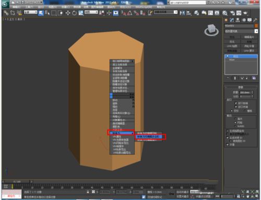Open the Schematic View icon
Image resolution: width=261 pixels, height=200 pixels.
(217, 13)
